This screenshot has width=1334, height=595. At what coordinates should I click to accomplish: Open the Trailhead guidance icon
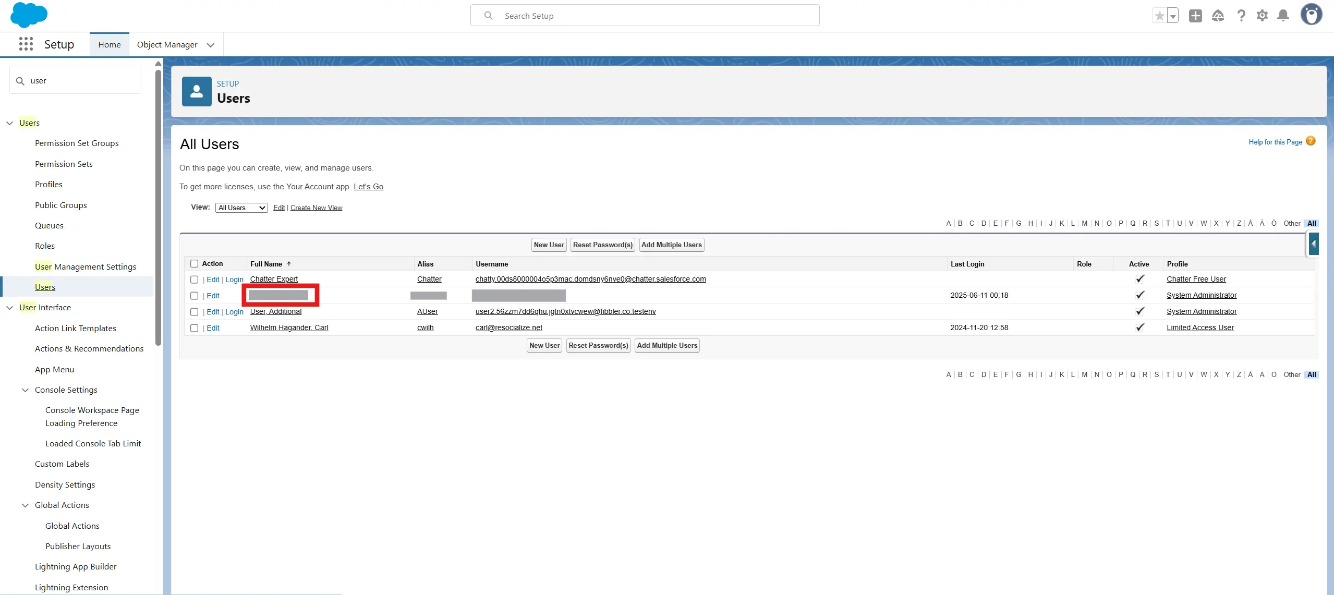pyautogui.click(x=1218, y=16)
